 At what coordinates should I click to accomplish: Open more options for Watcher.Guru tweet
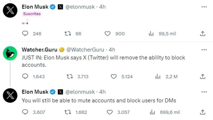coord(204,50)
